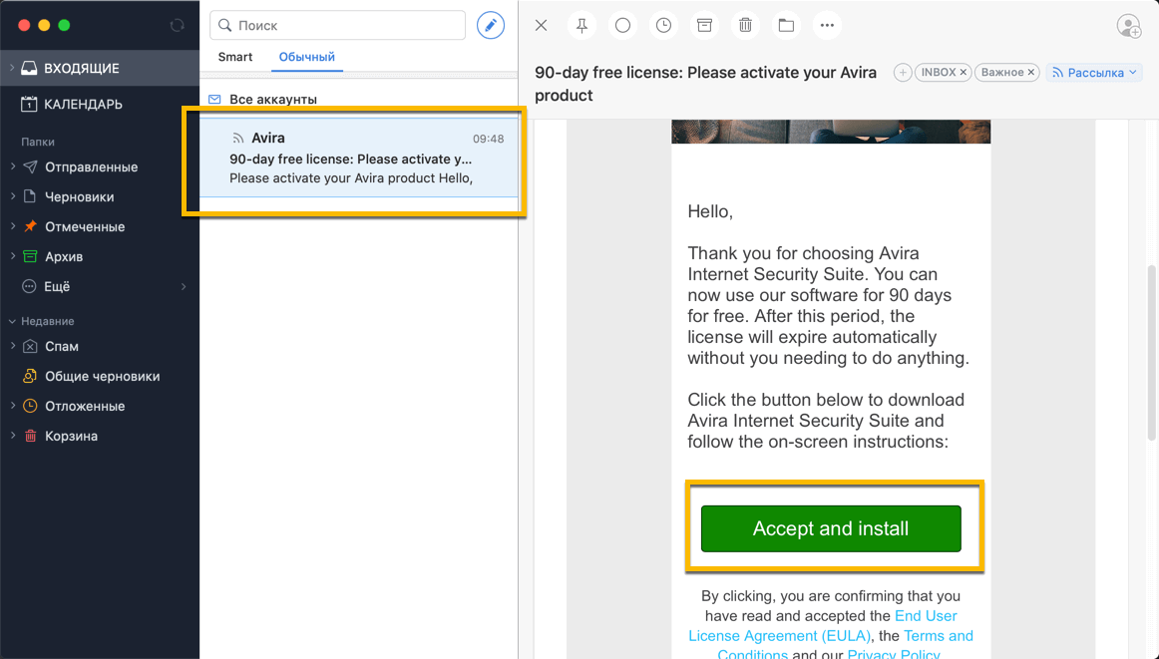Mark email as unread with circle icon
This screenshot has height=659, width=1159.
click(622, 25)
